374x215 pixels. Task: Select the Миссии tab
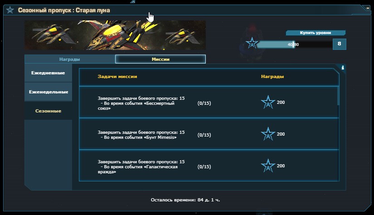160,59
